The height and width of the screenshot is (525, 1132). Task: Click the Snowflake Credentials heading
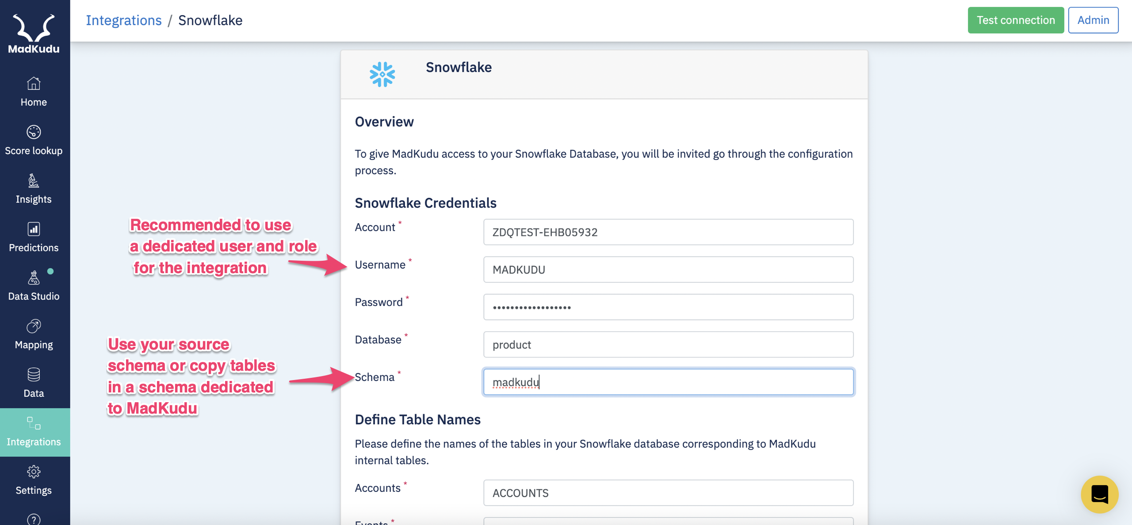click(x=425, y=203)
